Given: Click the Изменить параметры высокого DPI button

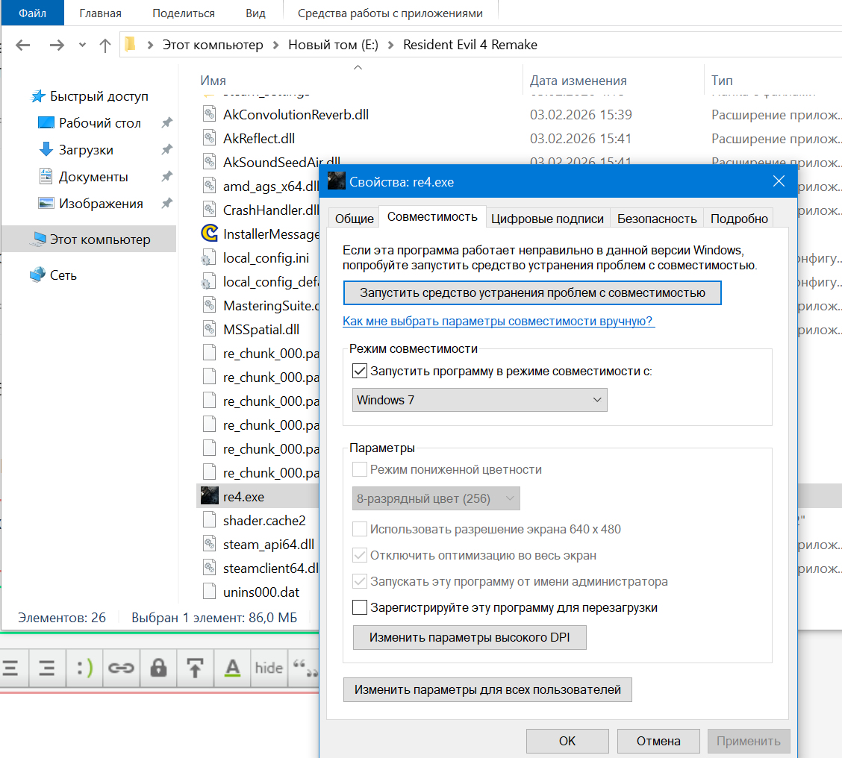Looking at the screenshot, I should (x=470, y=638).
